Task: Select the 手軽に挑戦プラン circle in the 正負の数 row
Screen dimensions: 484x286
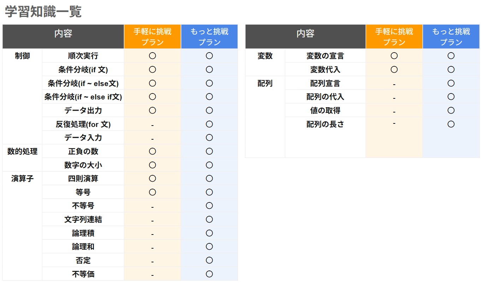Action: 152,151
